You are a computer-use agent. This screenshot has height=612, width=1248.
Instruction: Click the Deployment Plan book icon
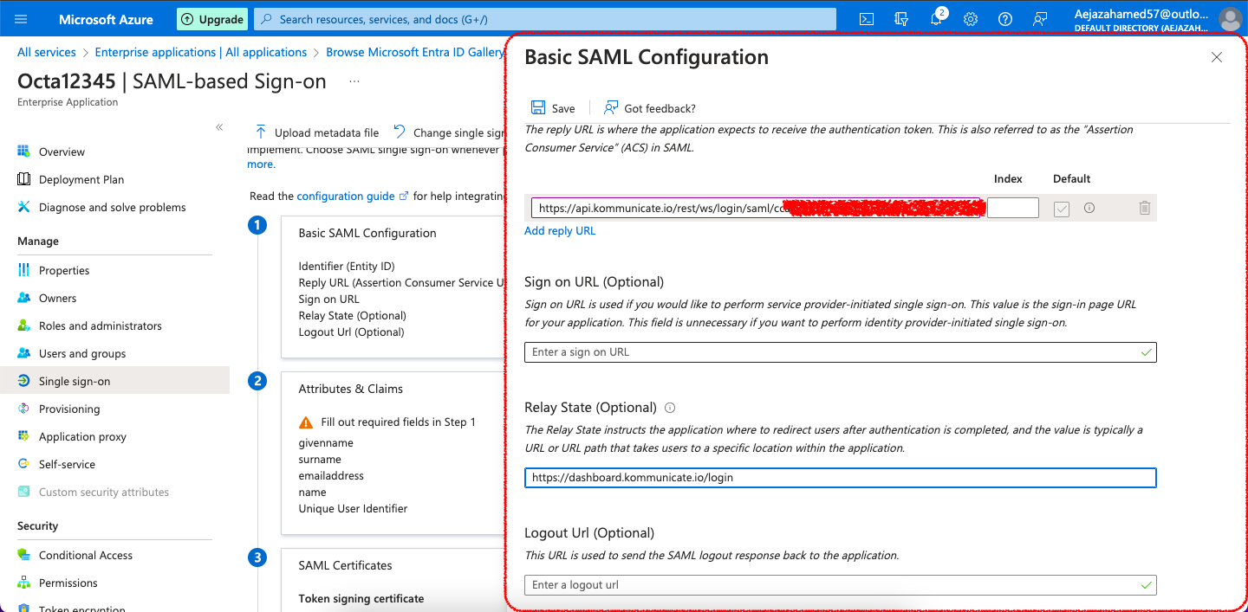24,179
